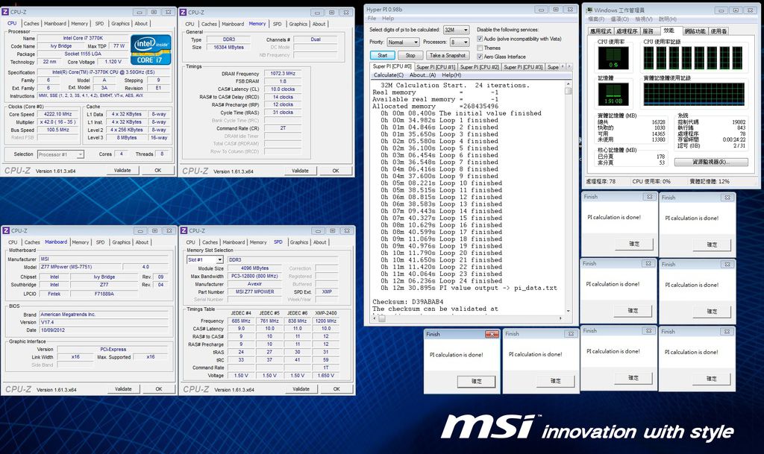
Task: Click the 記憶體 meter showing 1.91 GB
Action: tap(613, 95)
